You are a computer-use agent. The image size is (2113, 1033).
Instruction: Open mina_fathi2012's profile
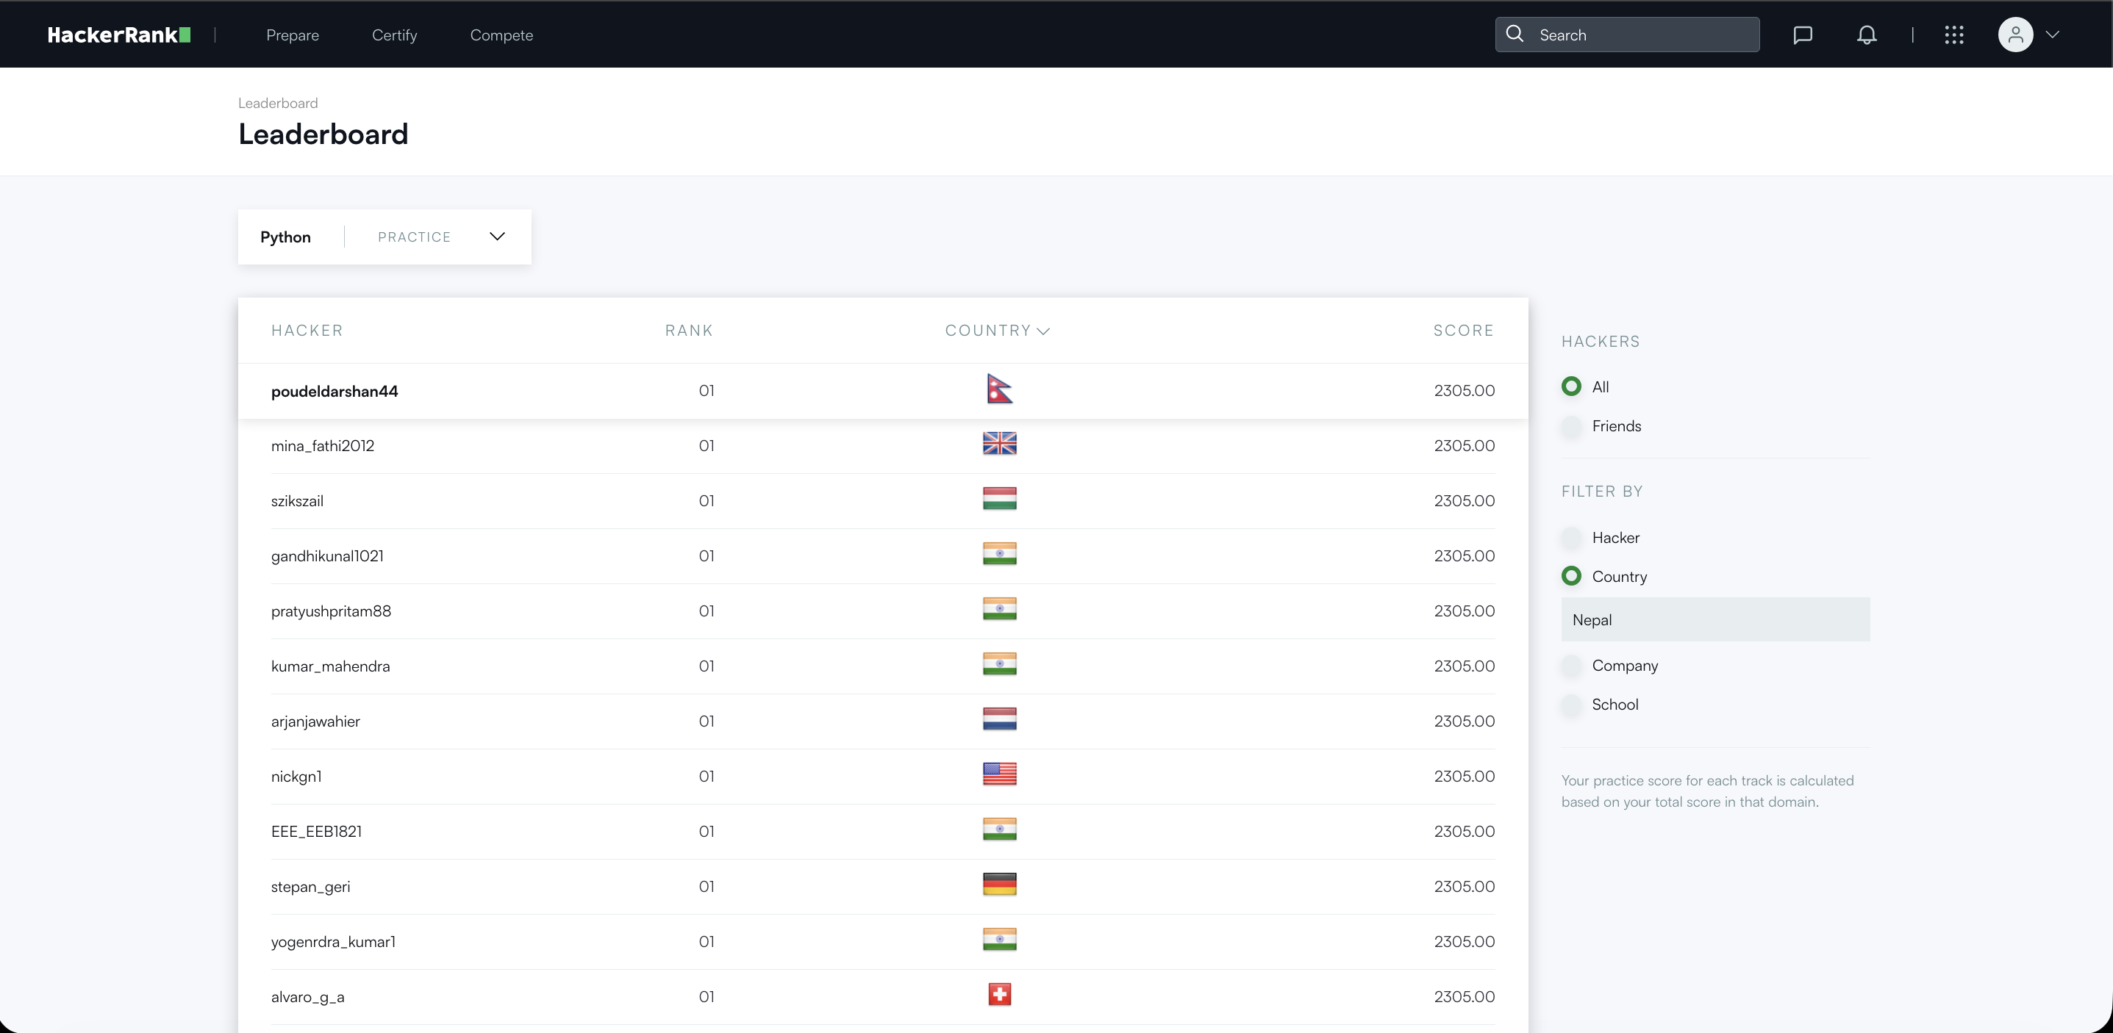pyautogui.click(x=322, y=446)
